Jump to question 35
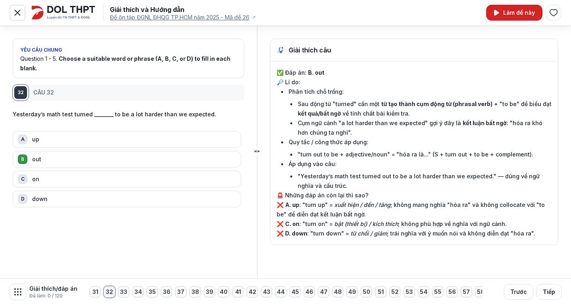The image size is (571, 305). pyautogui.click(x=152, y=292)
